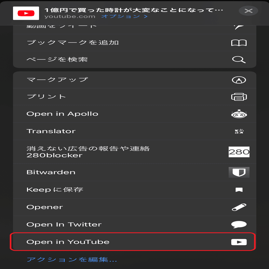Tap the Twitter speech bubble icon
The image size is (269, 269).
tap(239, 224)
